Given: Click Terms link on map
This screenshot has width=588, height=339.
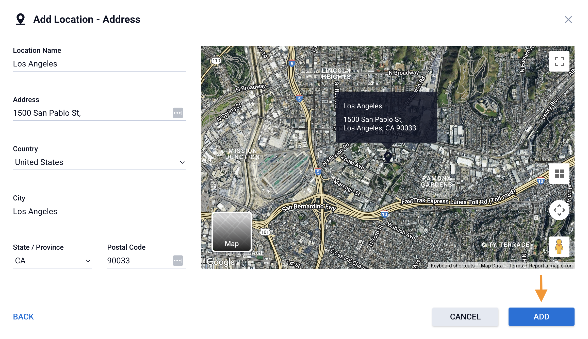Looking at the screenshot, I should [x=515, y=266].
